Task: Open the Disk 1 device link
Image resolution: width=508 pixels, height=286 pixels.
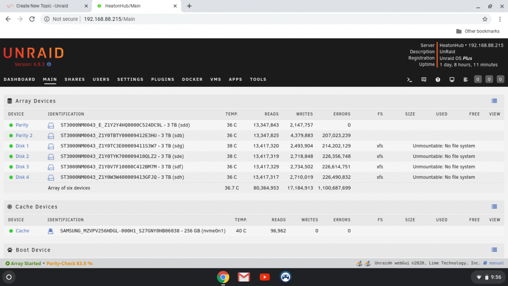Action: tap(22, 146)
